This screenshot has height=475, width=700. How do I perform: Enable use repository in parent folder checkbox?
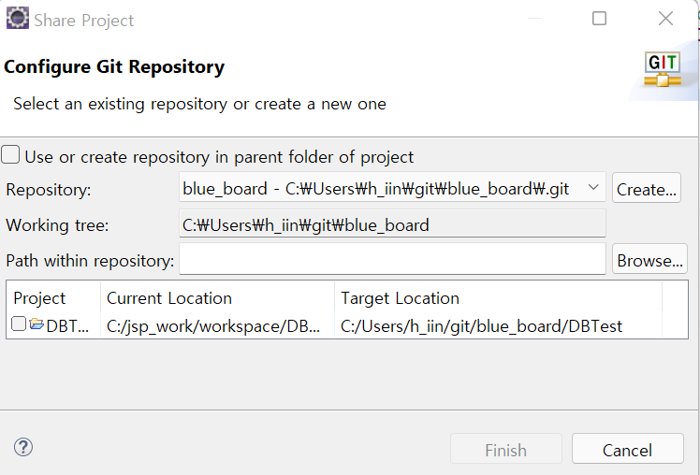click(x=10, y=155)
